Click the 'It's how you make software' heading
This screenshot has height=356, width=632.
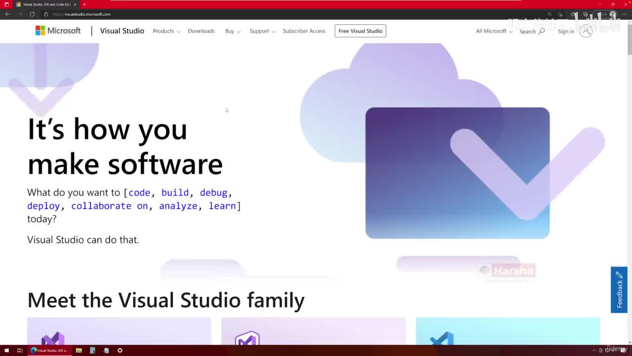tap(125, 146)
